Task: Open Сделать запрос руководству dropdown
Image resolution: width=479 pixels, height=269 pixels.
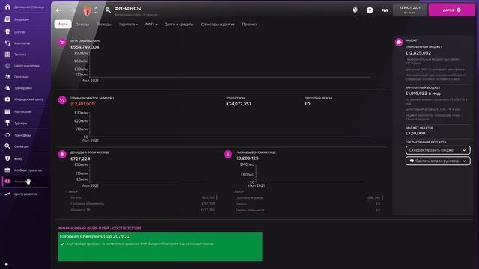Action: click(438, 161)
